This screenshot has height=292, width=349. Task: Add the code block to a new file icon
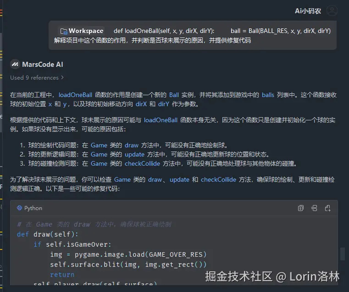pyautogui.click(x=327, y=208)
